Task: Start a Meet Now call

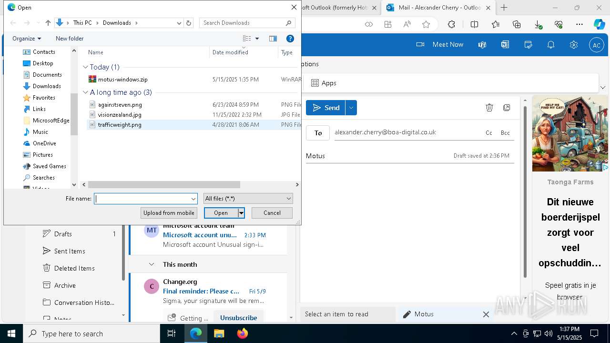Action: [439, 44]
